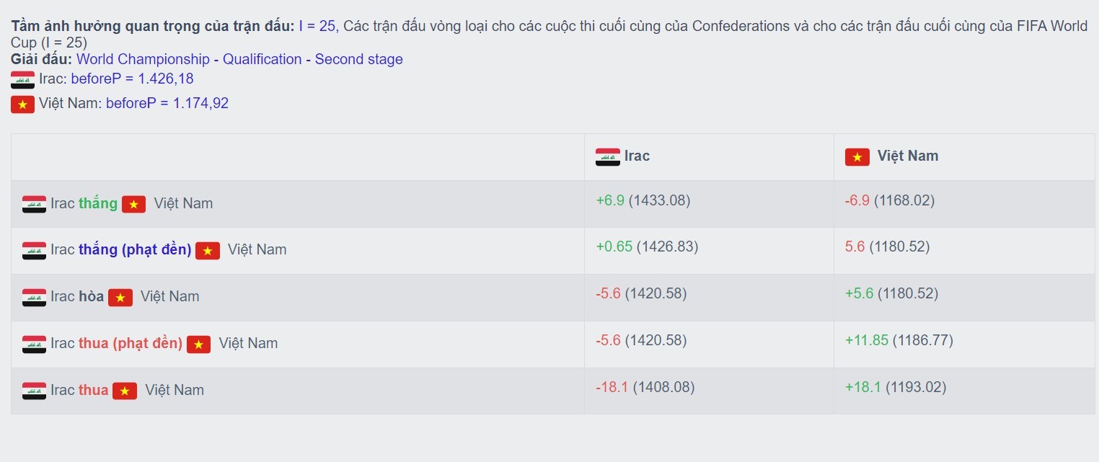This screenshot has height=462, width=1099.
Task: Click the Iraq flag in the table header
Action: pyautogui.click(x=607, y=156)
